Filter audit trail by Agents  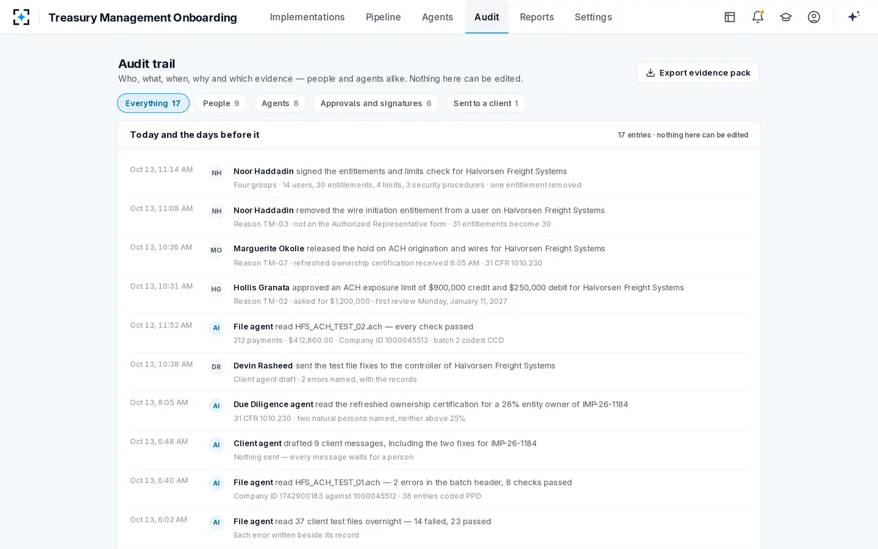[280, 103]
